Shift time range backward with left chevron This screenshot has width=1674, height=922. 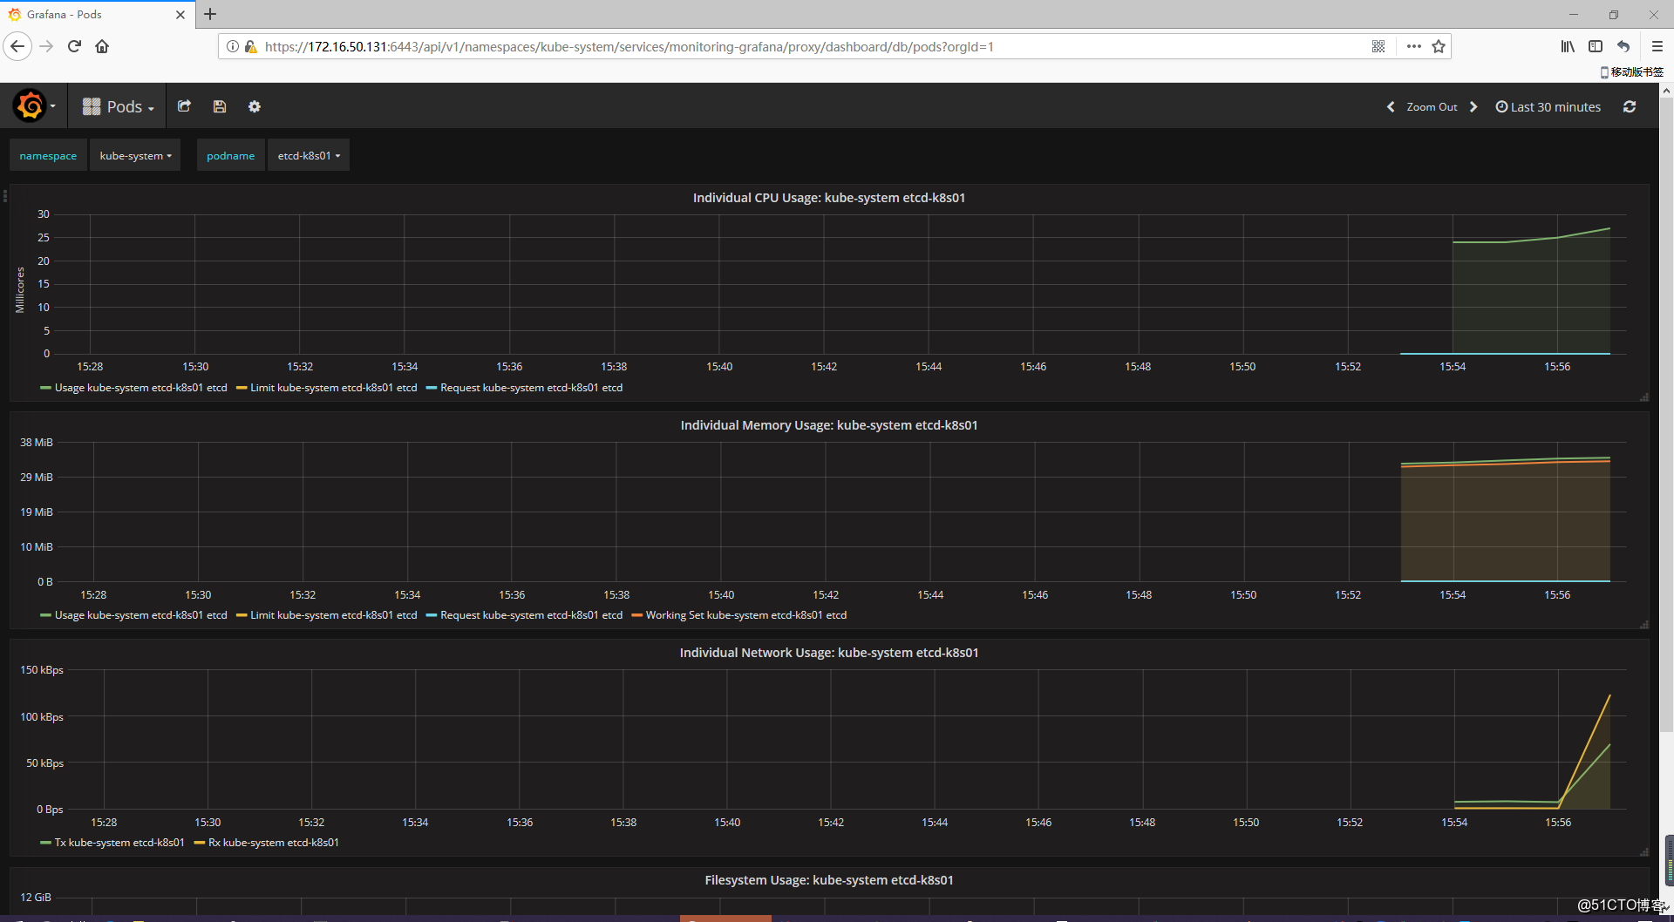point(1391,107)
